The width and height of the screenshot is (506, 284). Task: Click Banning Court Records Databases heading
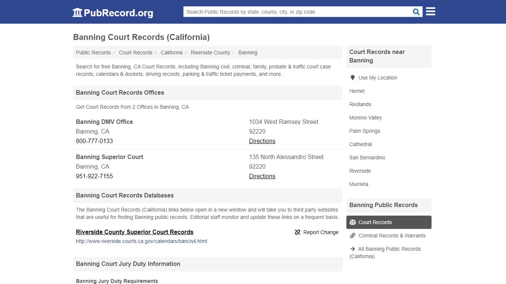pyautogui.click(x=125, y=195)
